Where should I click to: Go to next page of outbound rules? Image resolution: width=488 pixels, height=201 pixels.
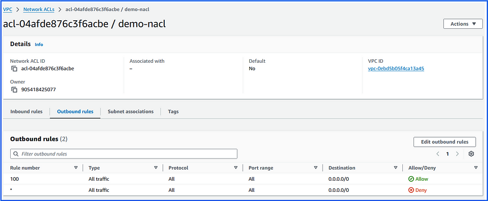(457, 154)
